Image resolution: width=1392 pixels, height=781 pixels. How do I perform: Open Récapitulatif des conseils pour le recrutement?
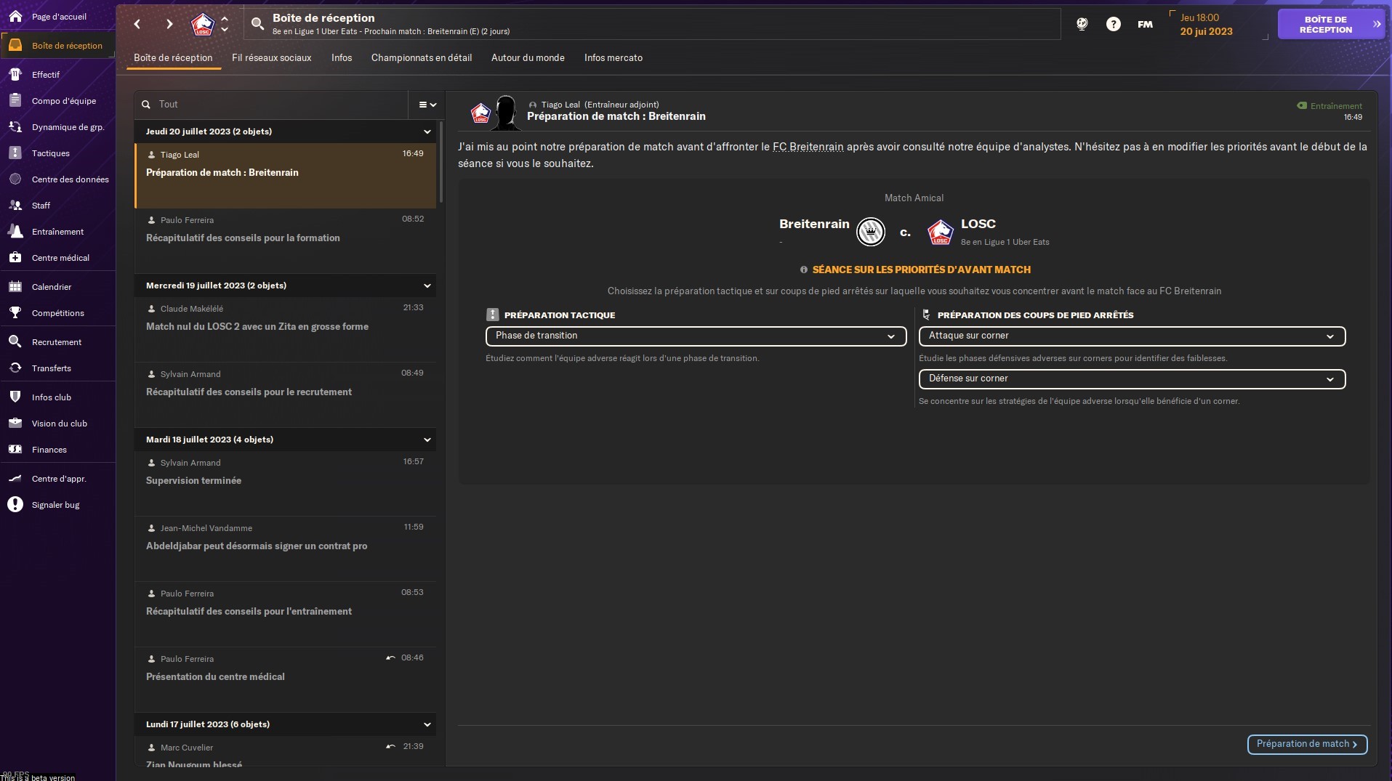click(285, 394)
